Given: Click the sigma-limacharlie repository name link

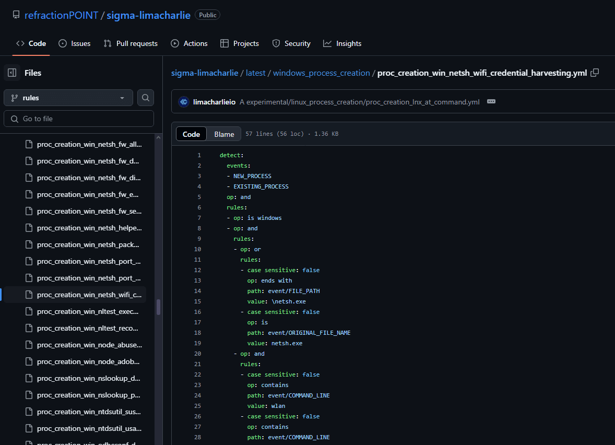Looking at the screenshot, I should [x=148, y=15].
